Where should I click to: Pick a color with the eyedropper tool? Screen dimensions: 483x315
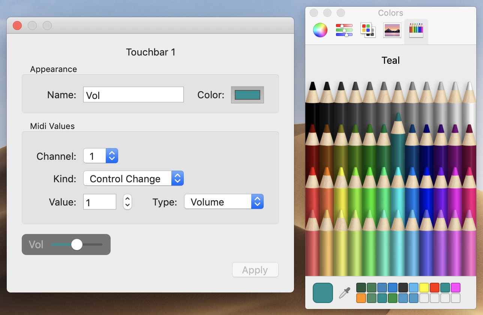(x=344, y=293)
